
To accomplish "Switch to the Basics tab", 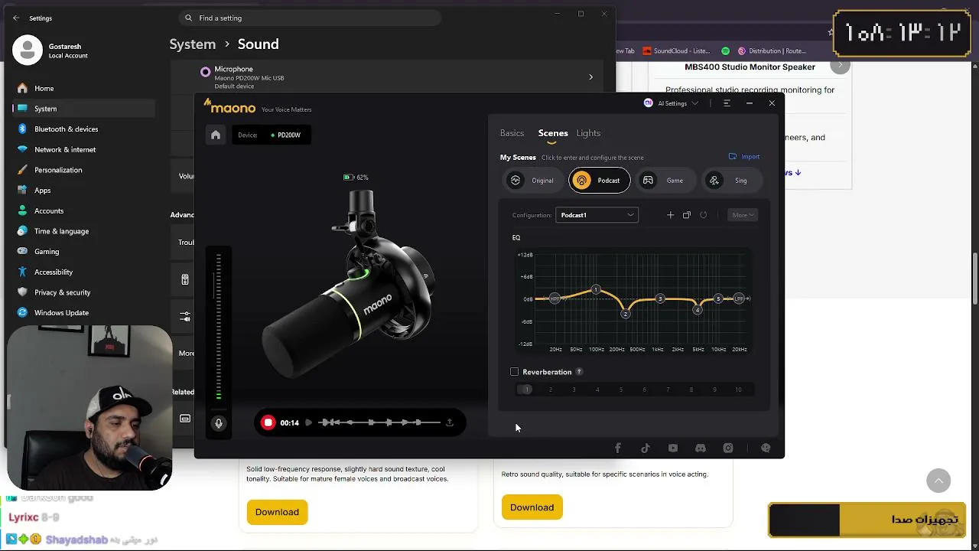I will coord(512,133).
